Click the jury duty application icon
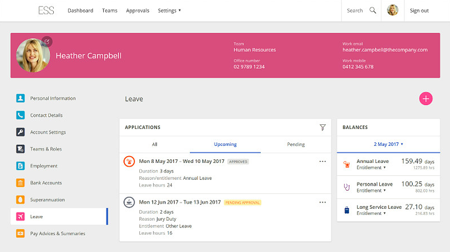Image resolution: width=450 pixels, height=252 pixels. pos(129,202)
